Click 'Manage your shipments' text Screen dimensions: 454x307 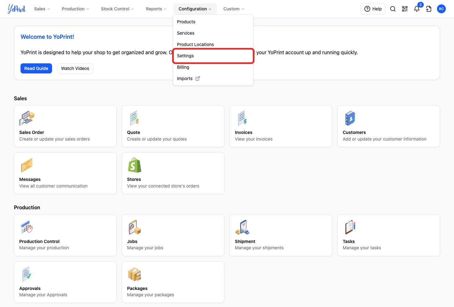tap(259, 248)
